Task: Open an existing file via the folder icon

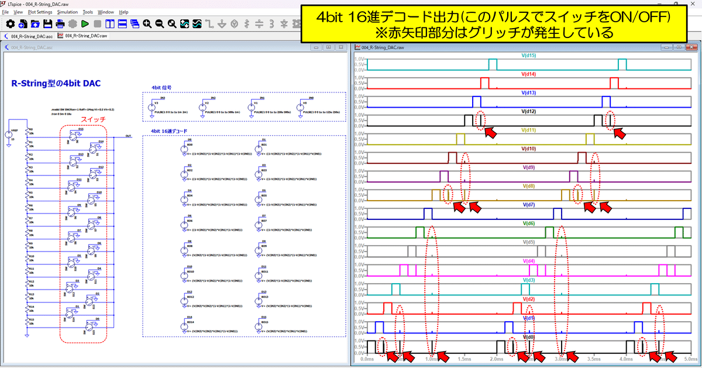Action: pos(34,23)
